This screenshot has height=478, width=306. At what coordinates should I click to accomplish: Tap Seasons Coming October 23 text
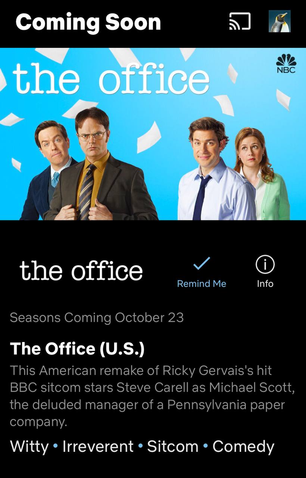[97, 317]
